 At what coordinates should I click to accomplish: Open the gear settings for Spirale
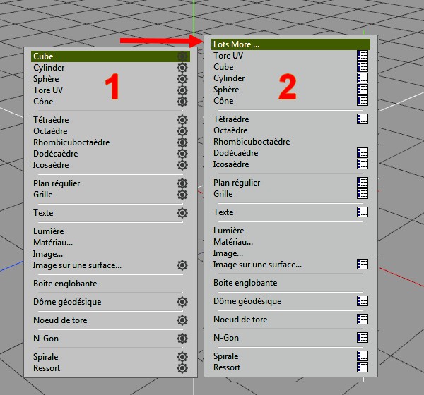[182, 357]
